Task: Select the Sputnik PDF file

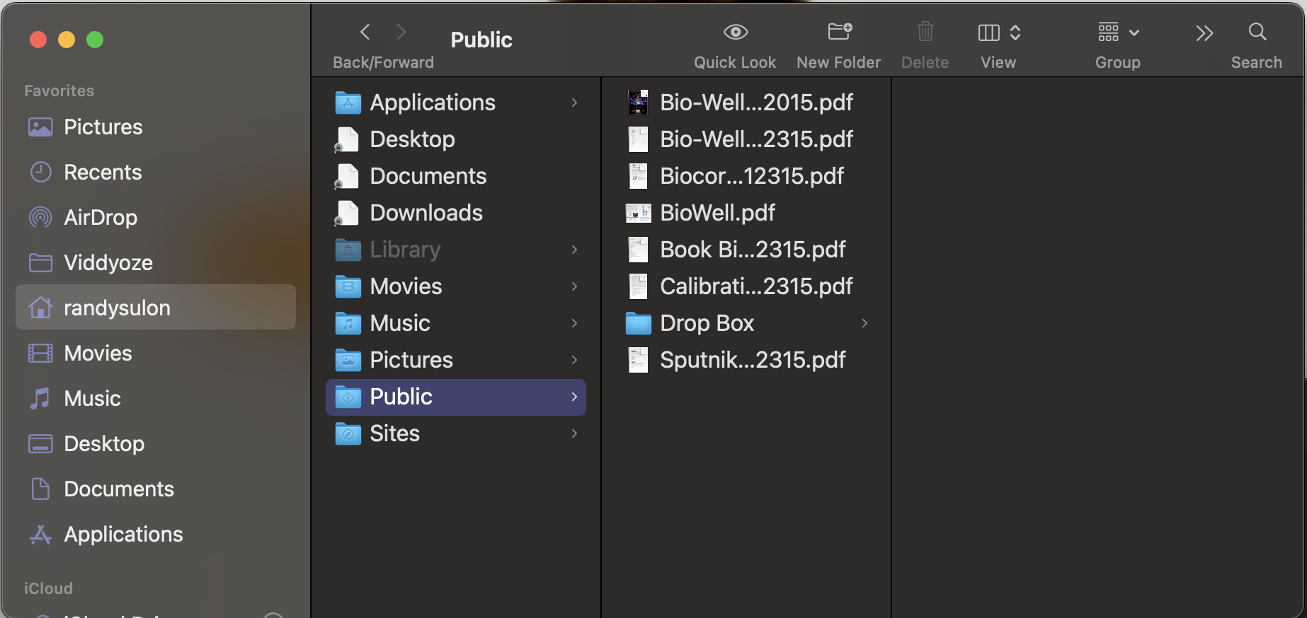Action: pos(752,360)
